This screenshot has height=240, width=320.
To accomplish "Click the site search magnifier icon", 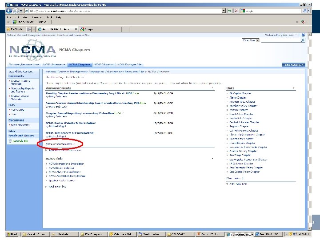I will (x=303, y=40).
